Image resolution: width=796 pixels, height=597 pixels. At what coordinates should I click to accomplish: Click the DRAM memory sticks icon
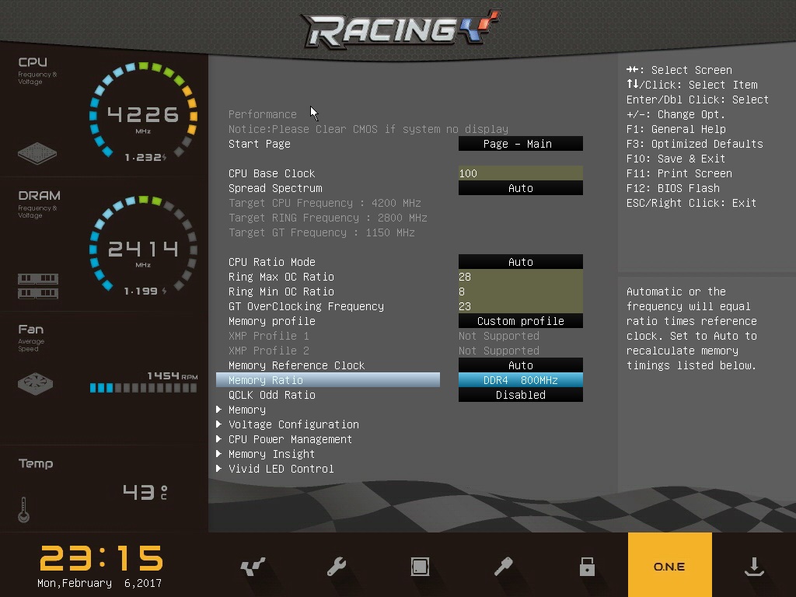pos(37,285)
